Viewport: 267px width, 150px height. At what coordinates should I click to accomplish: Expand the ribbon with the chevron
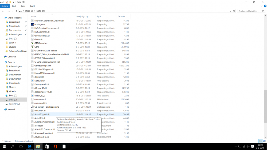point(262,6)
